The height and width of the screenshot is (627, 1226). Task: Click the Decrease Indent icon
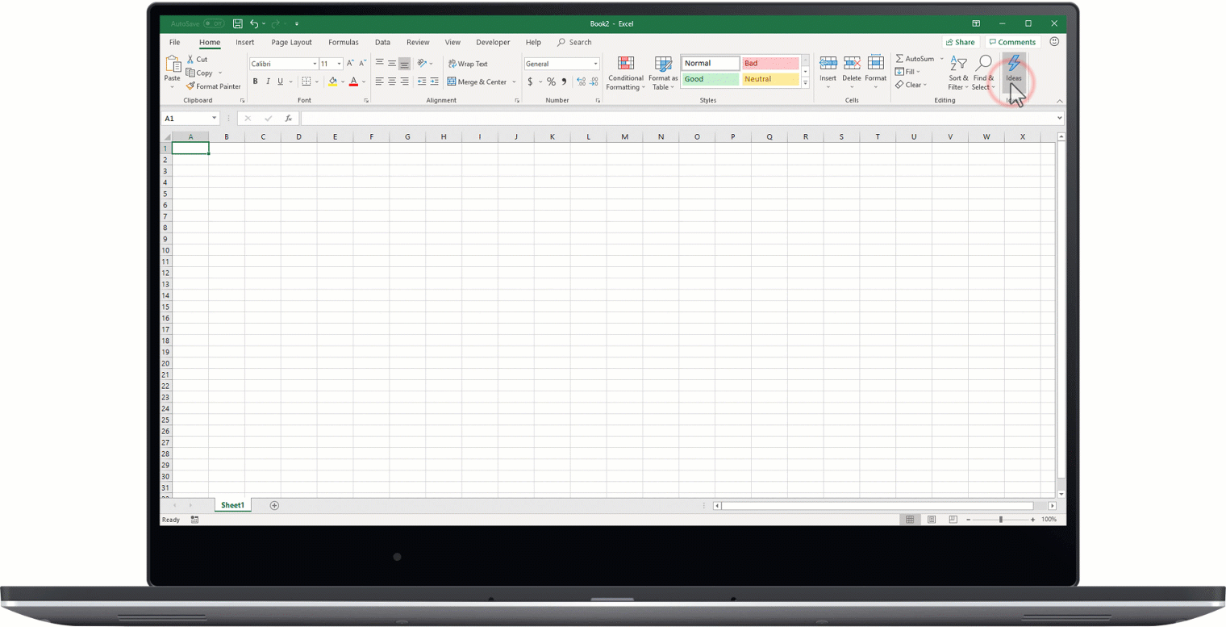422,82
